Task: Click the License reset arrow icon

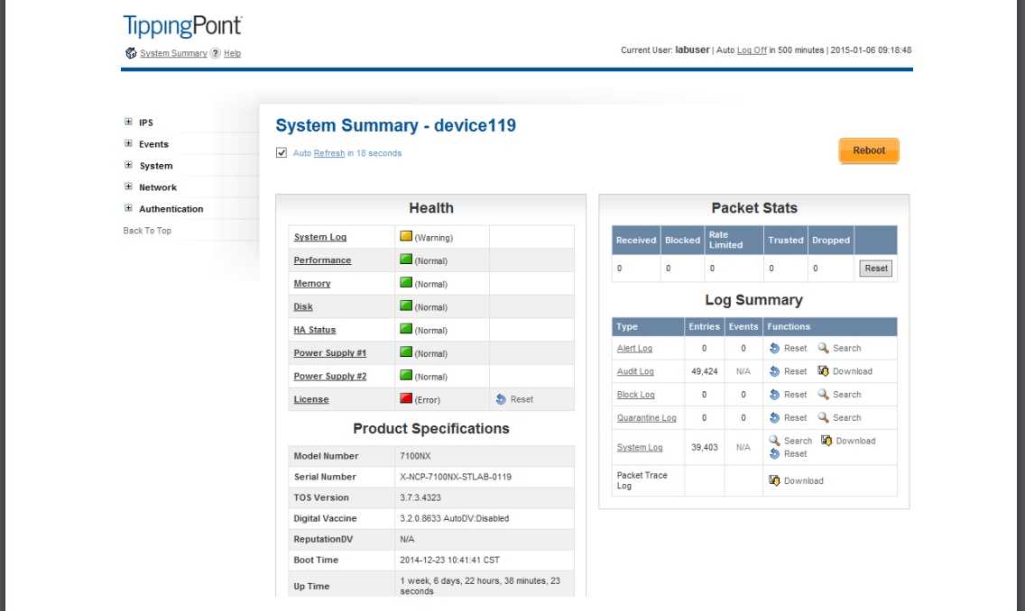Action: pos(501,399)
